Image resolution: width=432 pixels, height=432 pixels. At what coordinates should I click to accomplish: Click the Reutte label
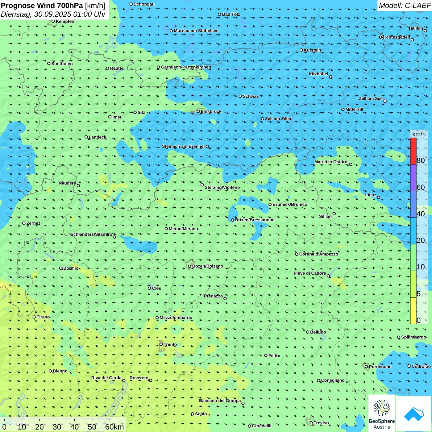pyautogui.click(x=117, y=68)
